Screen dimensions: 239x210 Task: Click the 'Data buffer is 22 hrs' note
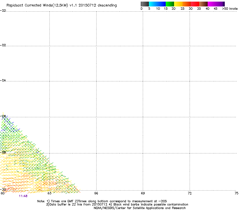coord(117,205)
